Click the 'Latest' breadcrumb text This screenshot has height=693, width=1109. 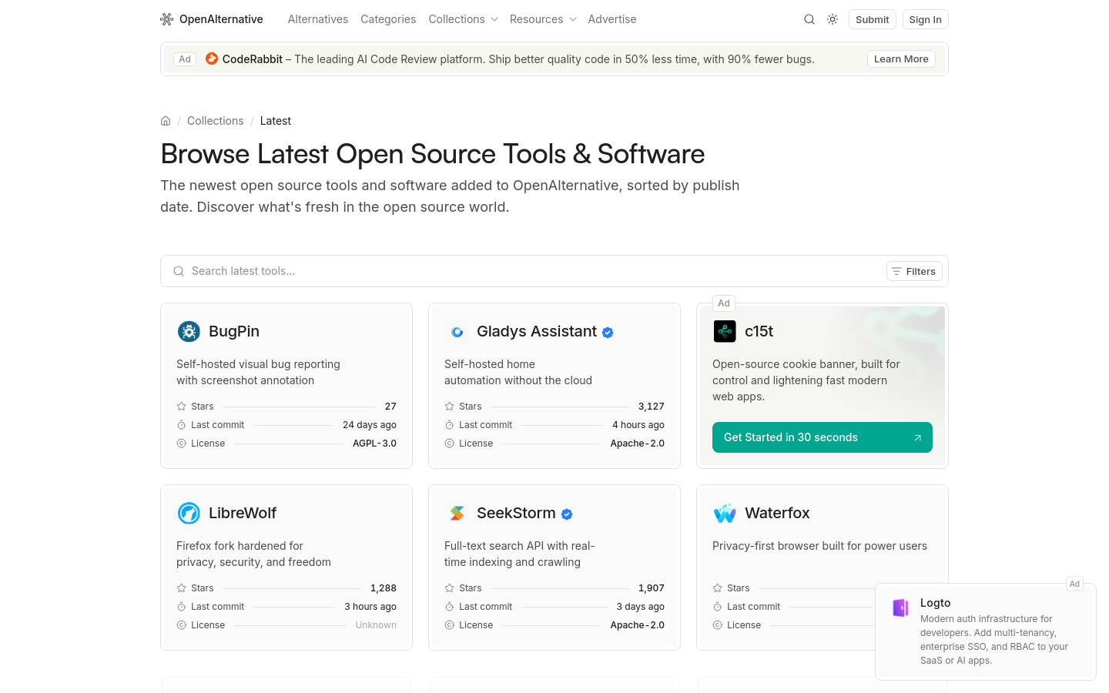click(276, 121)
